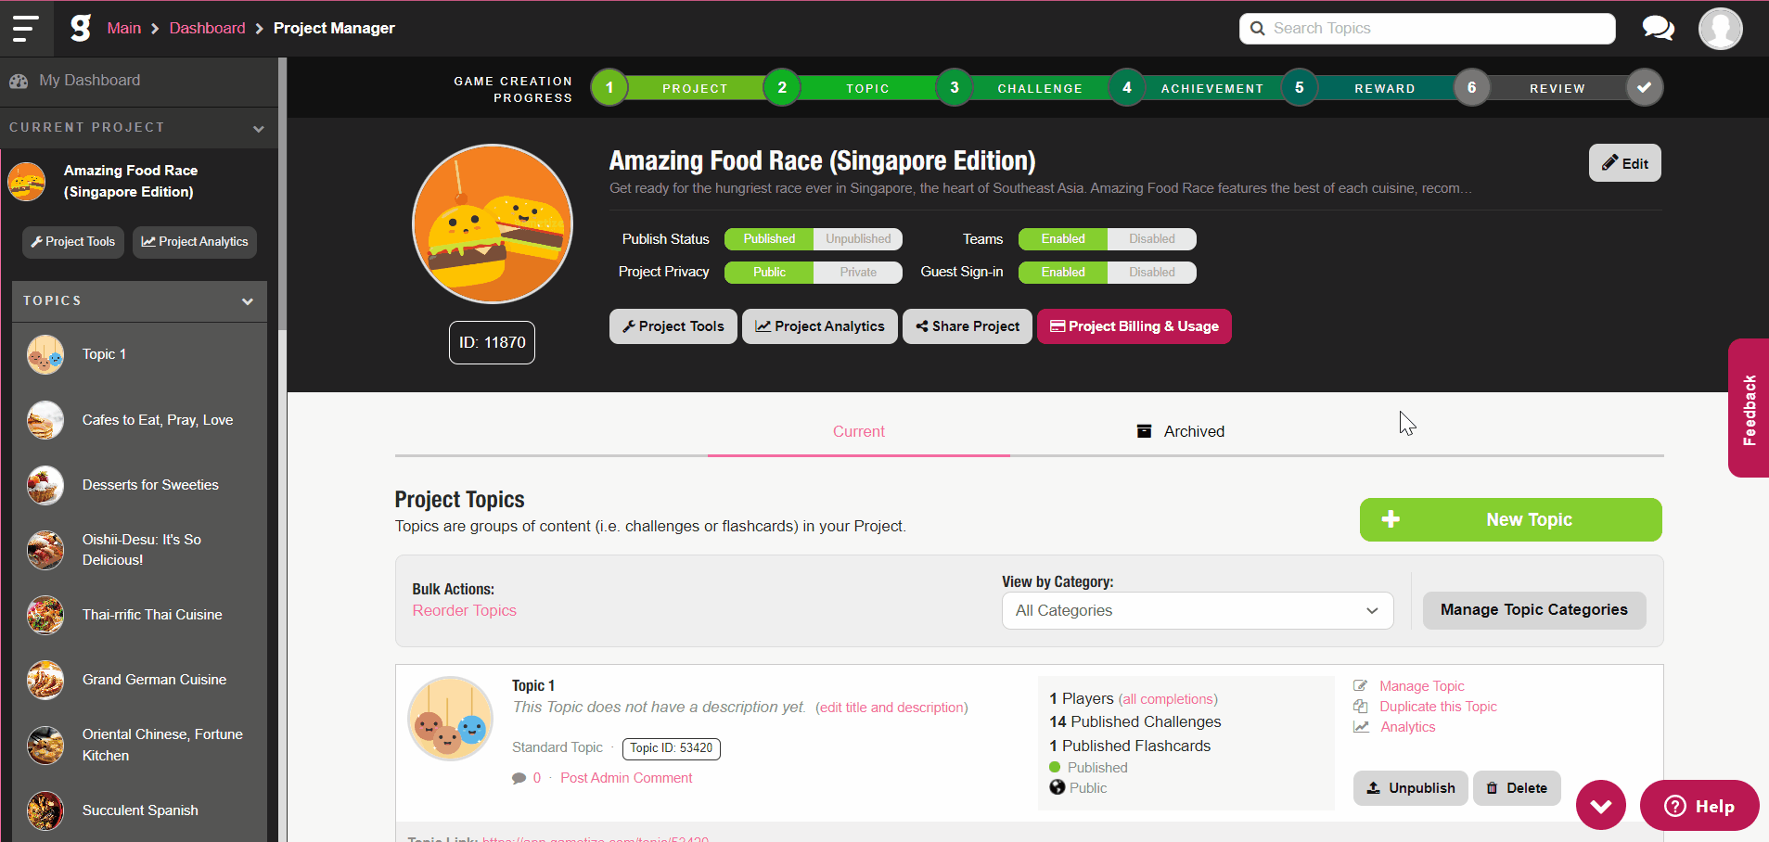Set Guest Sign-in to Enabled

pos(1063,273)
